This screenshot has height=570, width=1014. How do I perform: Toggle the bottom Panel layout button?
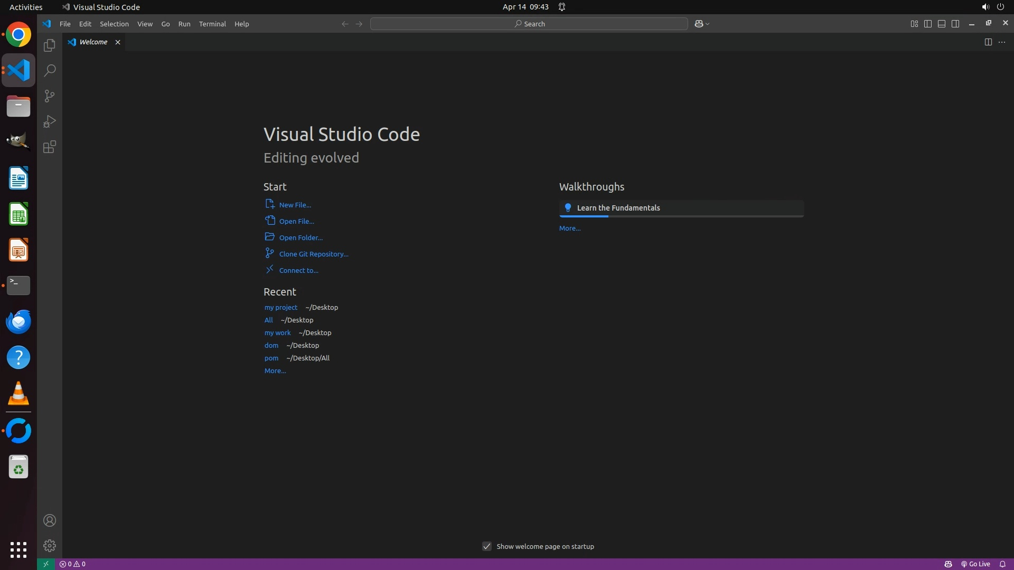[x=942, y=24]
